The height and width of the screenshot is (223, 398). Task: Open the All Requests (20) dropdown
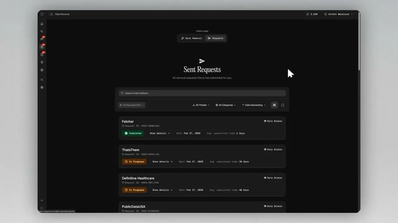132,105
